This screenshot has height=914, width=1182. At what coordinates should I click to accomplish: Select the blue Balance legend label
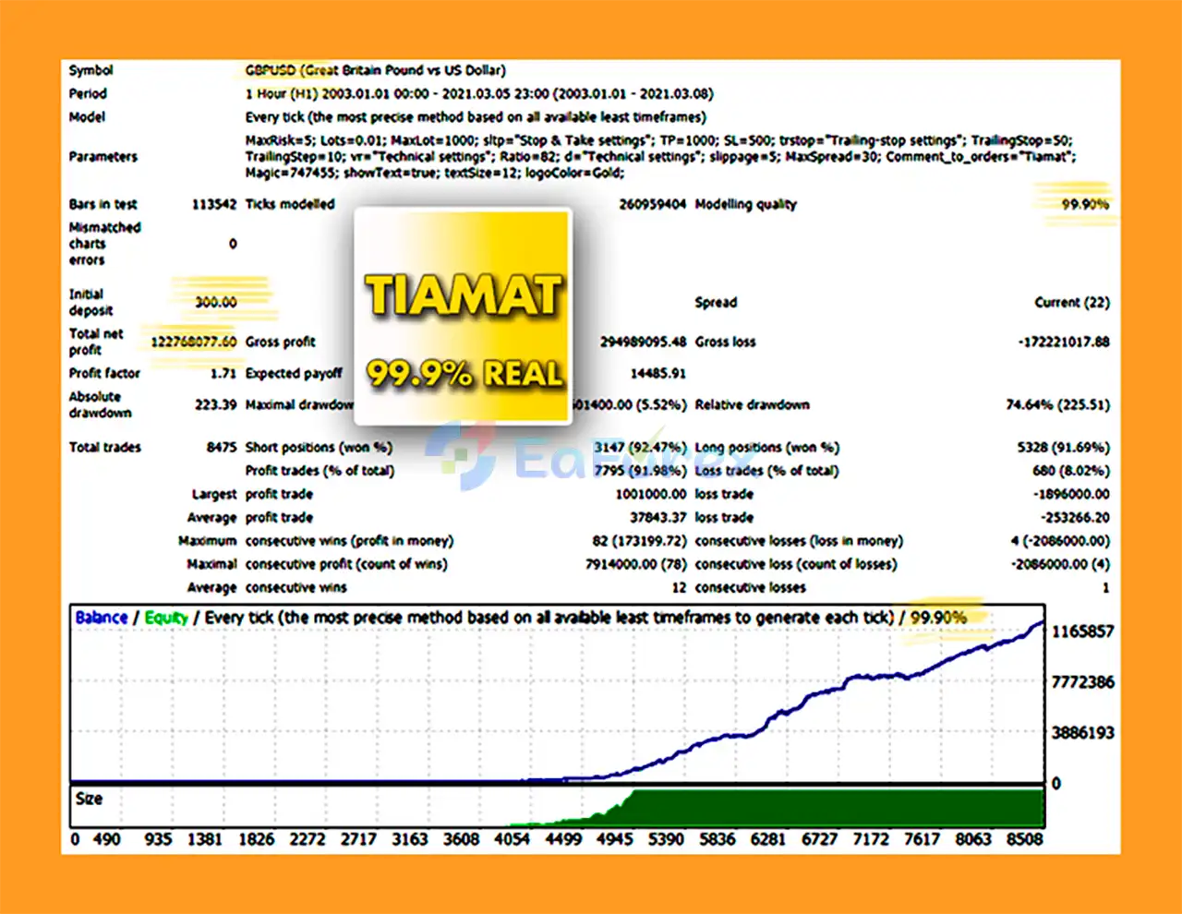(102, 618)
